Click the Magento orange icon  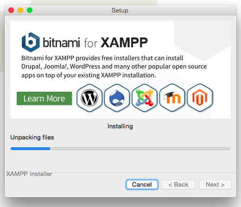coord(200,98)
